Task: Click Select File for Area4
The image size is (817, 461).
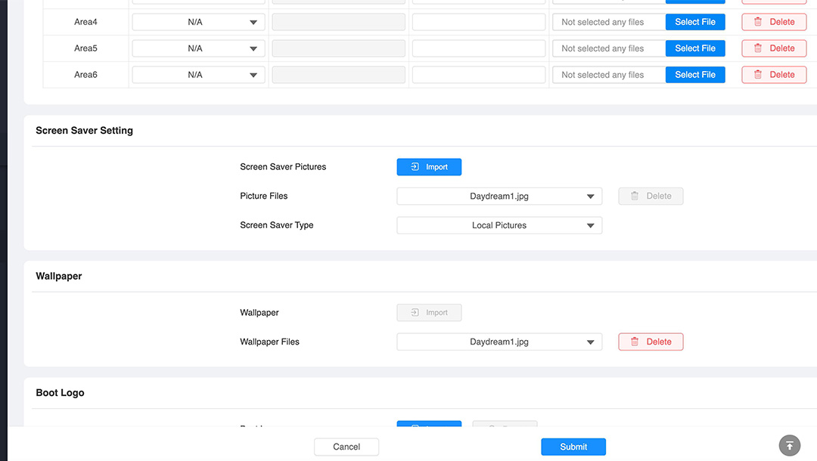Action: point(695,22)
